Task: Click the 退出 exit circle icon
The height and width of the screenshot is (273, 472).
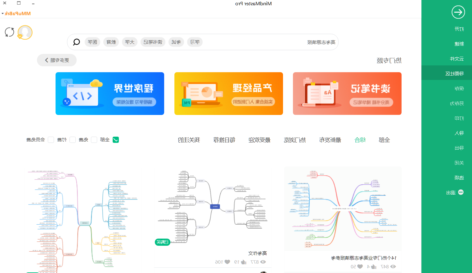Action: coord(461,192)
